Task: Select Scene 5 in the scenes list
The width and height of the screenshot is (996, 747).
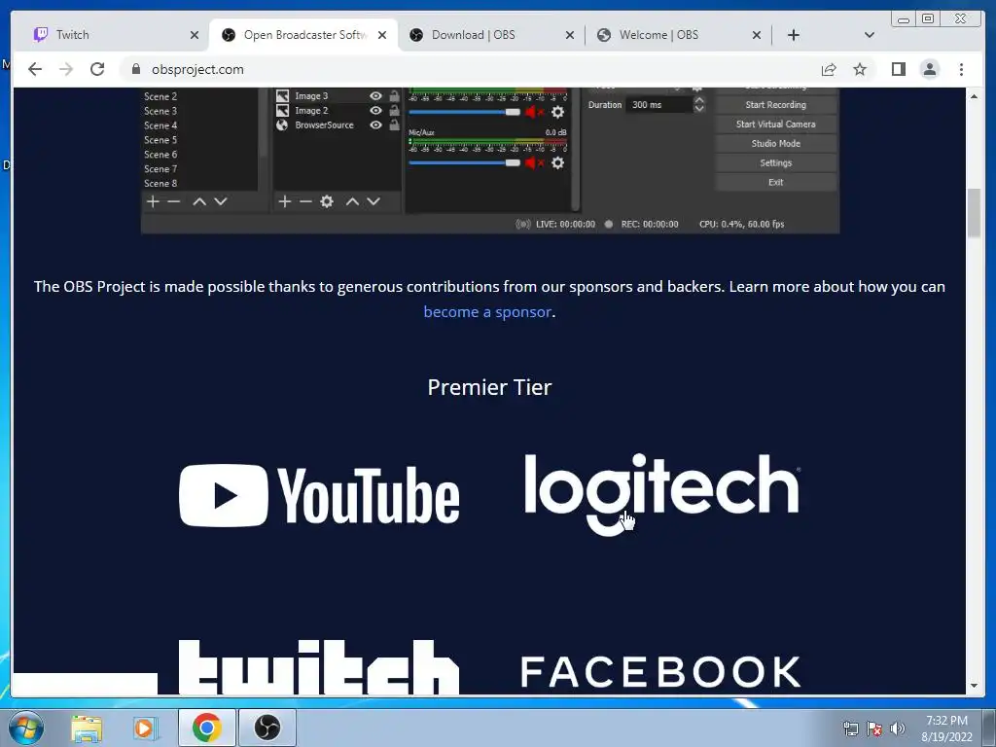Action: click(x=160, y=140)
